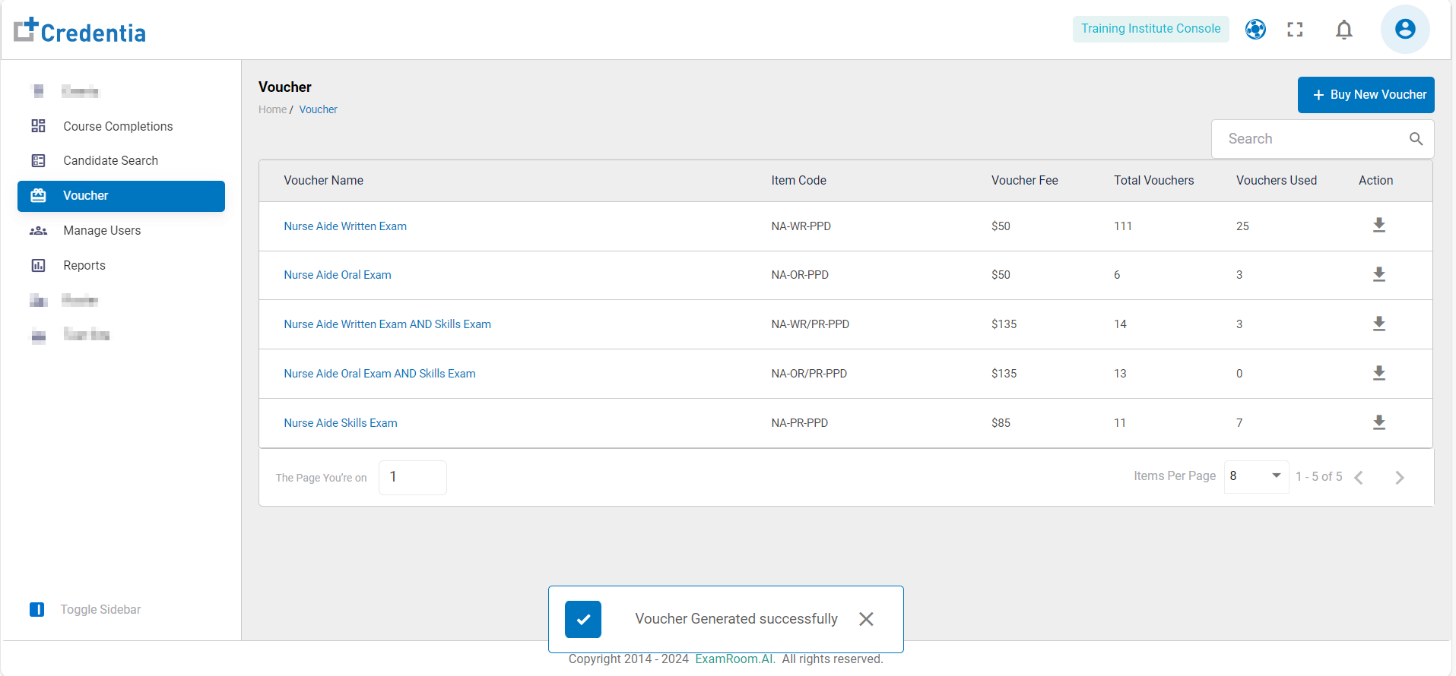Click Vouchers Used column header

1276,181
